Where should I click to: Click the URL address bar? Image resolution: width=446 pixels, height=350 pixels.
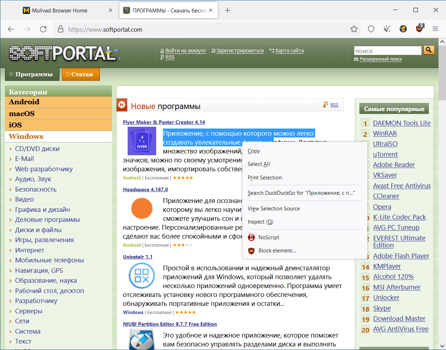[207, 29]
